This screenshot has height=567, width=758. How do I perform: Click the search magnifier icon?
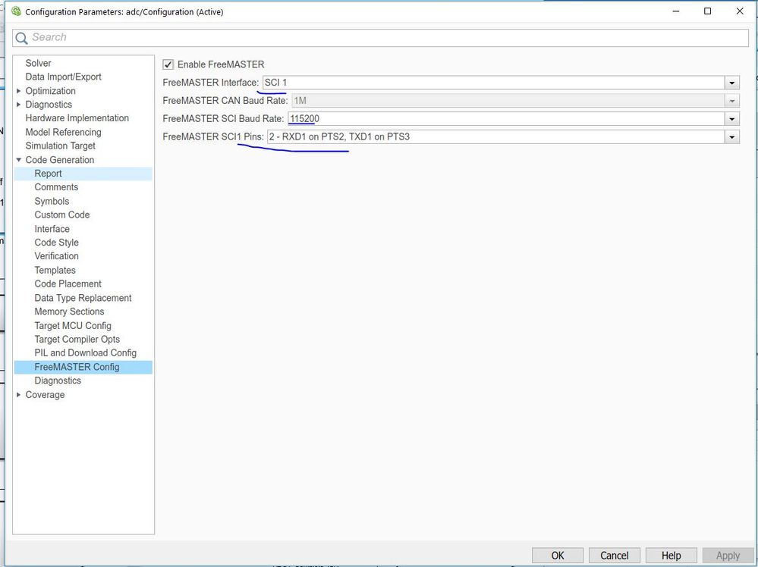point(21,38)
